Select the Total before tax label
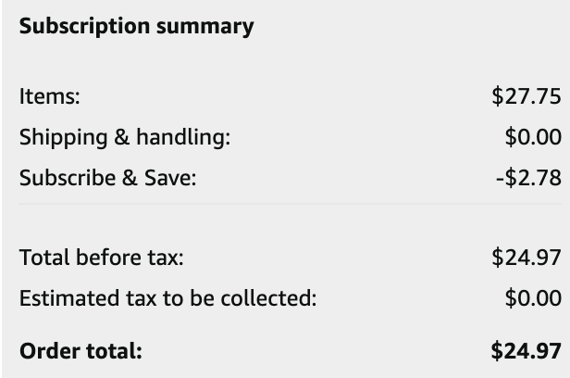 (102, 258)
